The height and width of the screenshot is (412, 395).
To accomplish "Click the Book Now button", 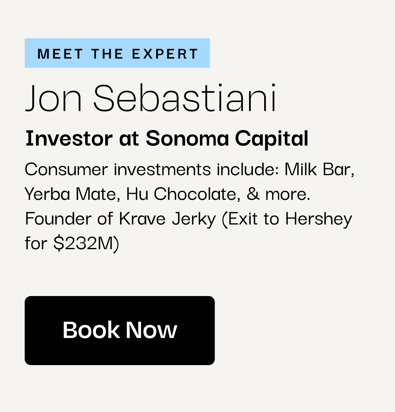I will click(x=120, y=330).
